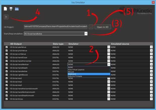The width and height of the screenshot is (156, 110).
Task: Open Emulator dropdown for rollValue row
Action: 109,54
